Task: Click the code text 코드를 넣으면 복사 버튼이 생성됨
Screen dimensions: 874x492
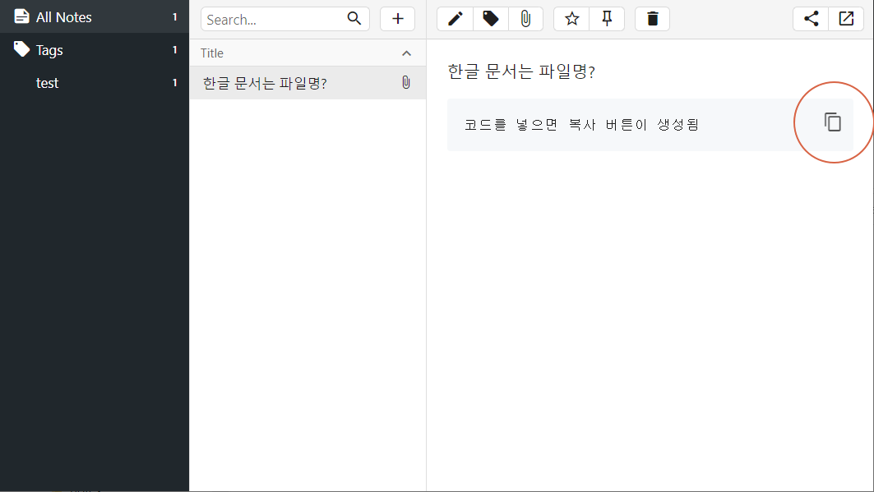Action: (x=581, y=125)
